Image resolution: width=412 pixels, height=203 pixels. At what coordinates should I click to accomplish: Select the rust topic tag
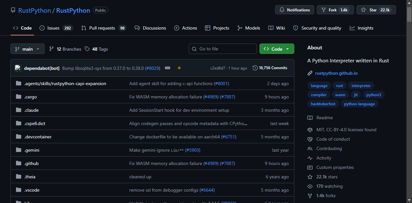pyautogui.click(x=340, y=86)
